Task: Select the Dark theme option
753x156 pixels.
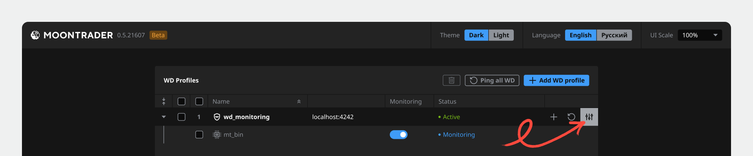Action: tap(476, 35)
